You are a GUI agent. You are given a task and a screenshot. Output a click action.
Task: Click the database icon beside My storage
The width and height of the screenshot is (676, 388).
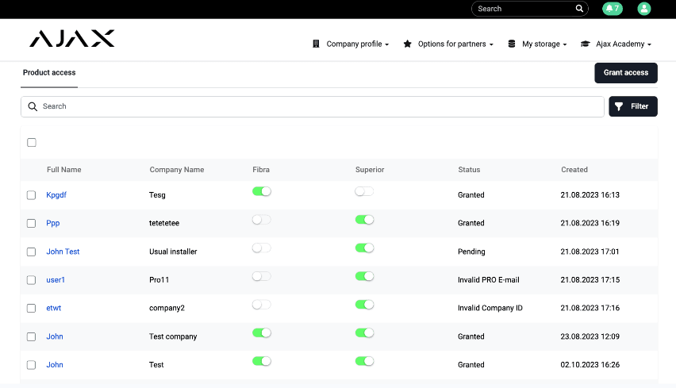512,44
